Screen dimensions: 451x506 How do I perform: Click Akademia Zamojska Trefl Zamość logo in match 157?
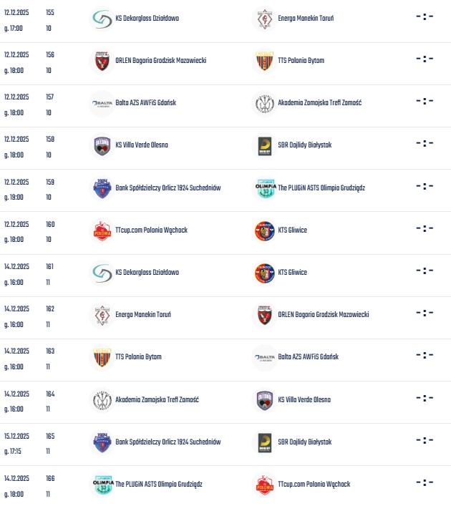[x=264, y=103]
